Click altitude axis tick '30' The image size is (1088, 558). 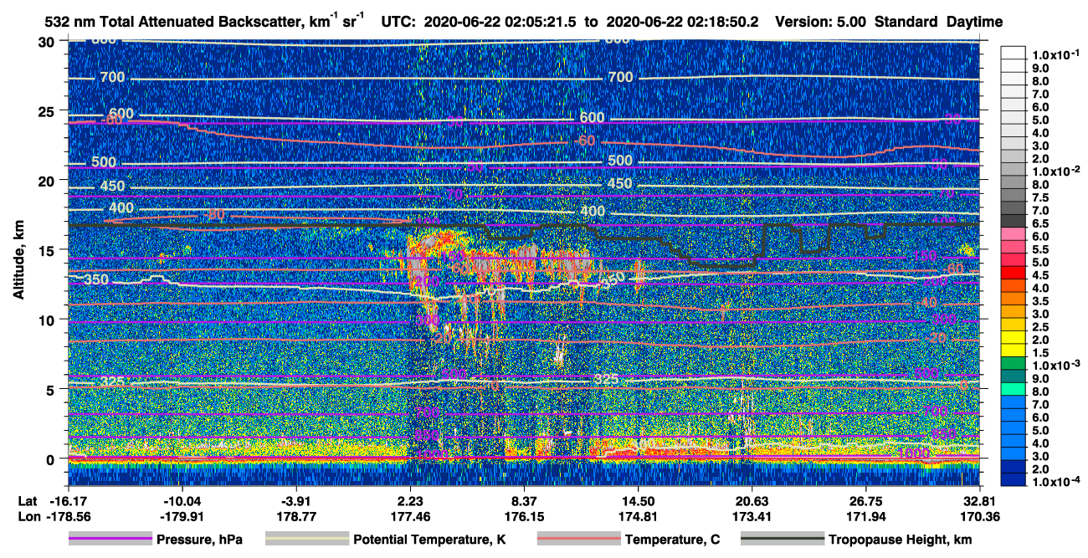point(47,42)
